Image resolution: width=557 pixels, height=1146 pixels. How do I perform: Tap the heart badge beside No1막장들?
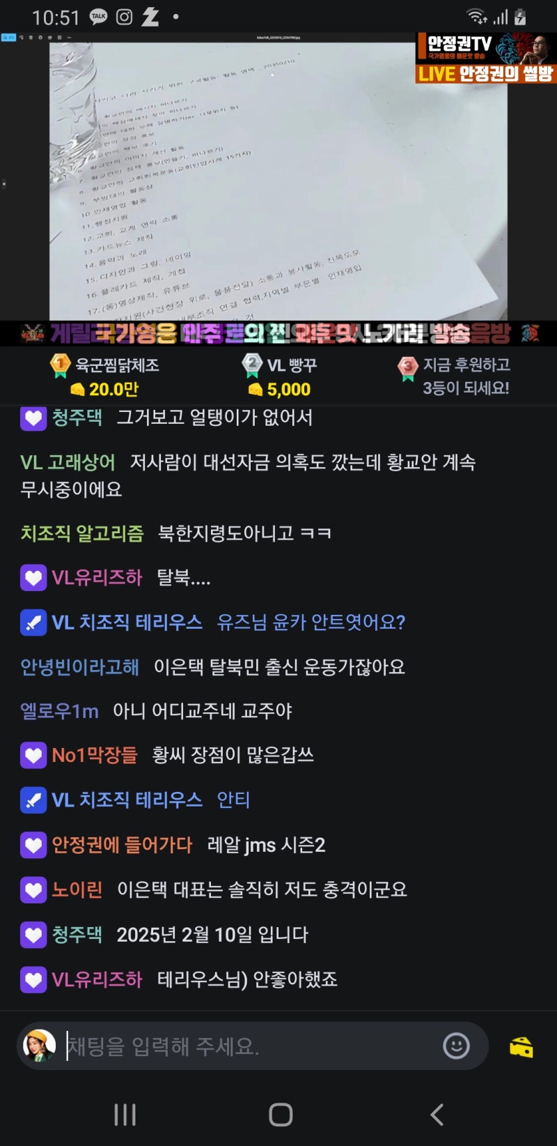click(x=33, y=756)
